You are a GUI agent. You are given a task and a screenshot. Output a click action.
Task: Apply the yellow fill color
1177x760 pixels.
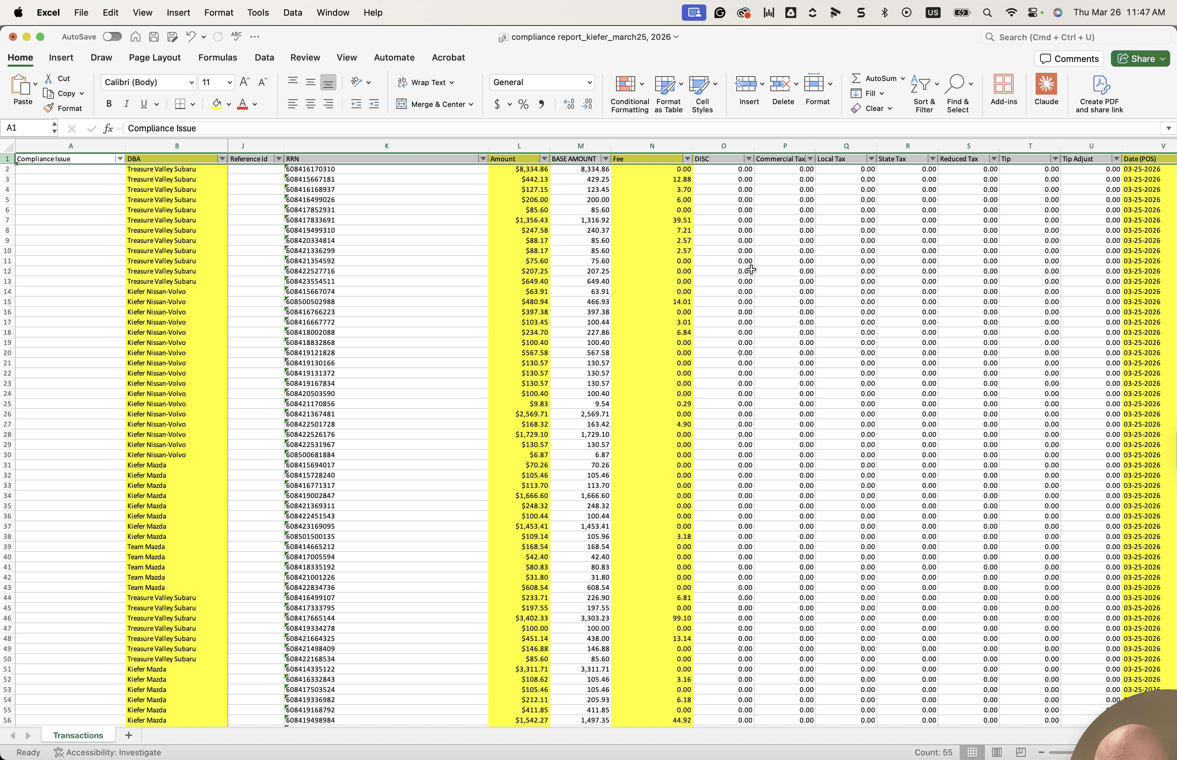216,104
